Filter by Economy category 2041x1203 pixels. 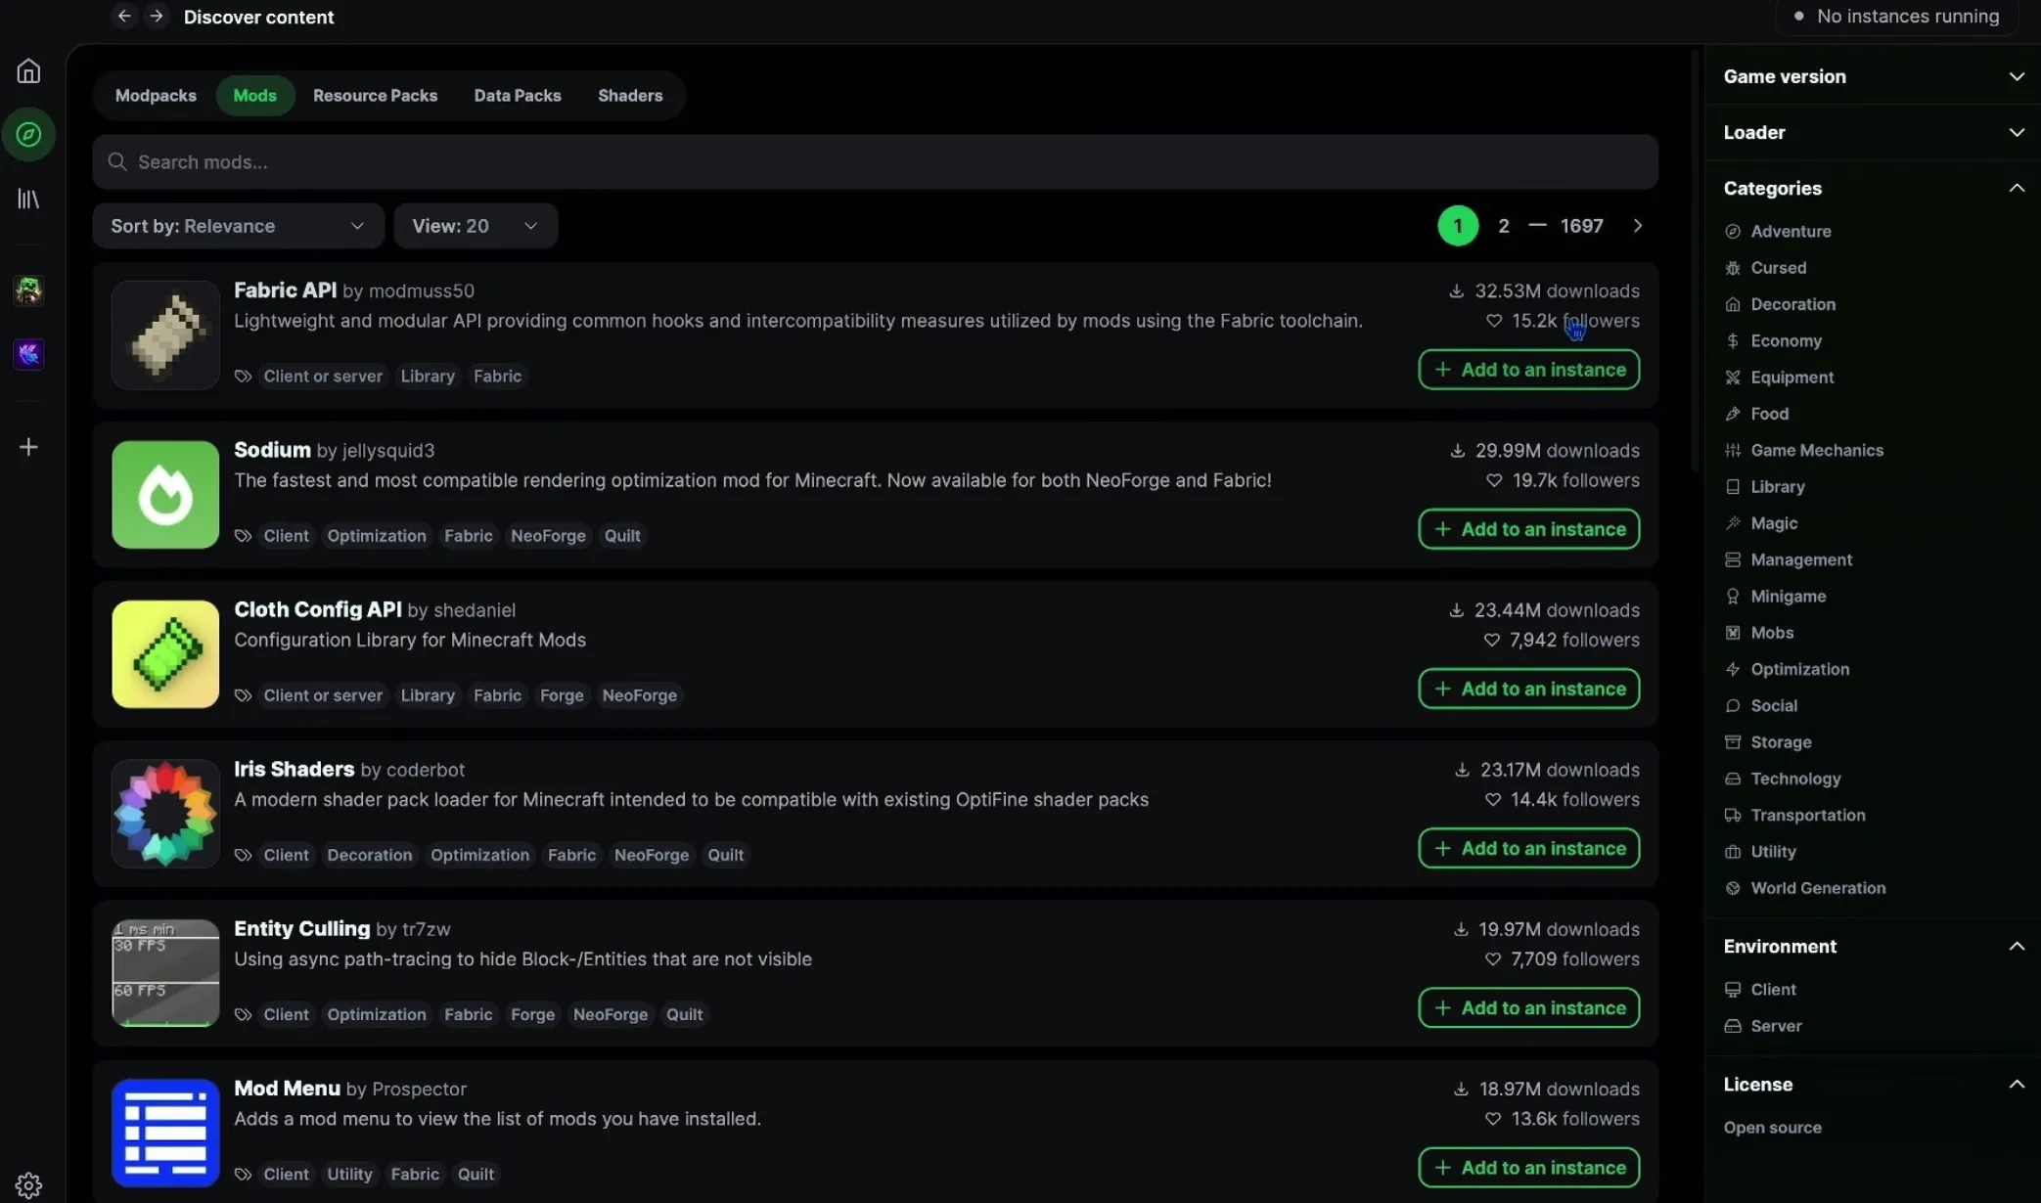click(x=1774, y=340)
